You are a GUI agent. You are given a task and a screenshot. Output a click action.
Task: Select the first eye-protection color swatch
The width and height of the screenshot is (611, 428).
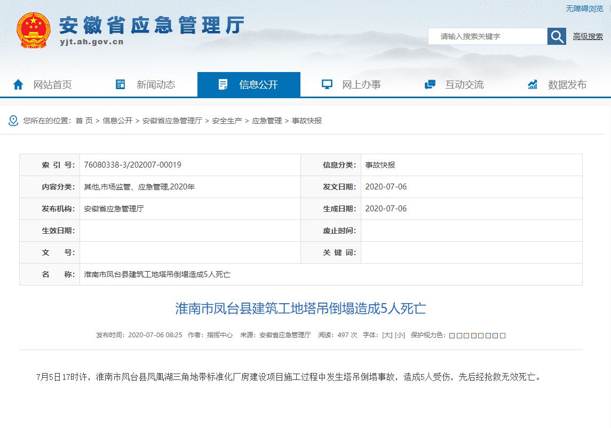tap(452, 336)
